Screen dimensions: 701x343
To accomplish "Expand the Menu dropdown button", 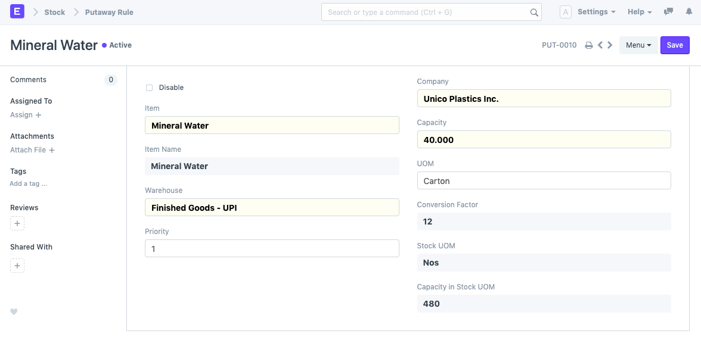I will pos(638,45).
